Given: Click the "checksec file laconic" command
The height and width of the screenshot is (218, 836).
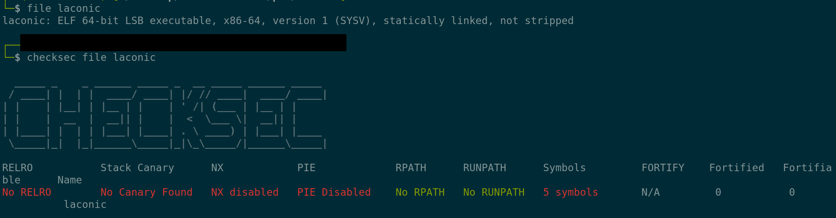Looking at the screenshot, I should 91,57.
